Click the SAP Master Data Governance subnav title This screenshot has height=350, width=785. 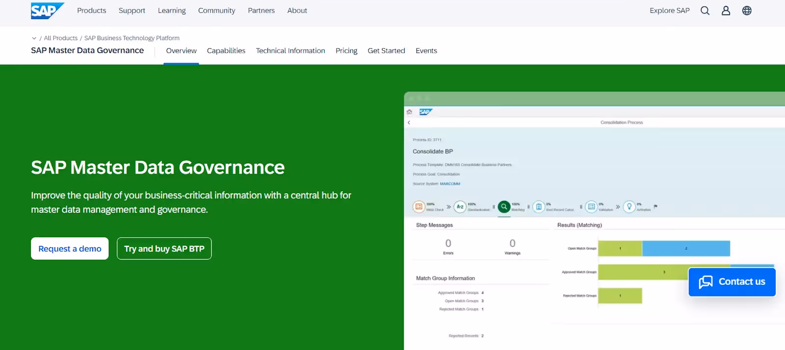coord(87,50)
